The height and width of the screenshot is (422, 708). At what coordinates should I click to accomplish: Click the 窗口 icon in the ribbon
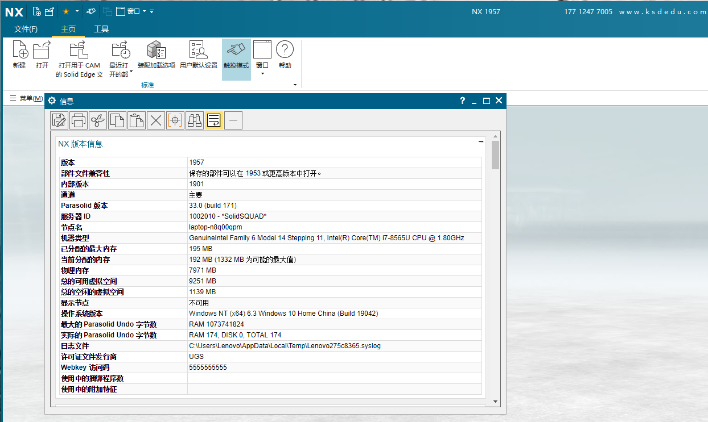(x=262, y=50)
